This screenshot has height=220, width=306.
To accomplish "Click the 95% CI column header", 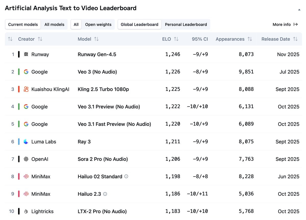I will tap(200, 39).
